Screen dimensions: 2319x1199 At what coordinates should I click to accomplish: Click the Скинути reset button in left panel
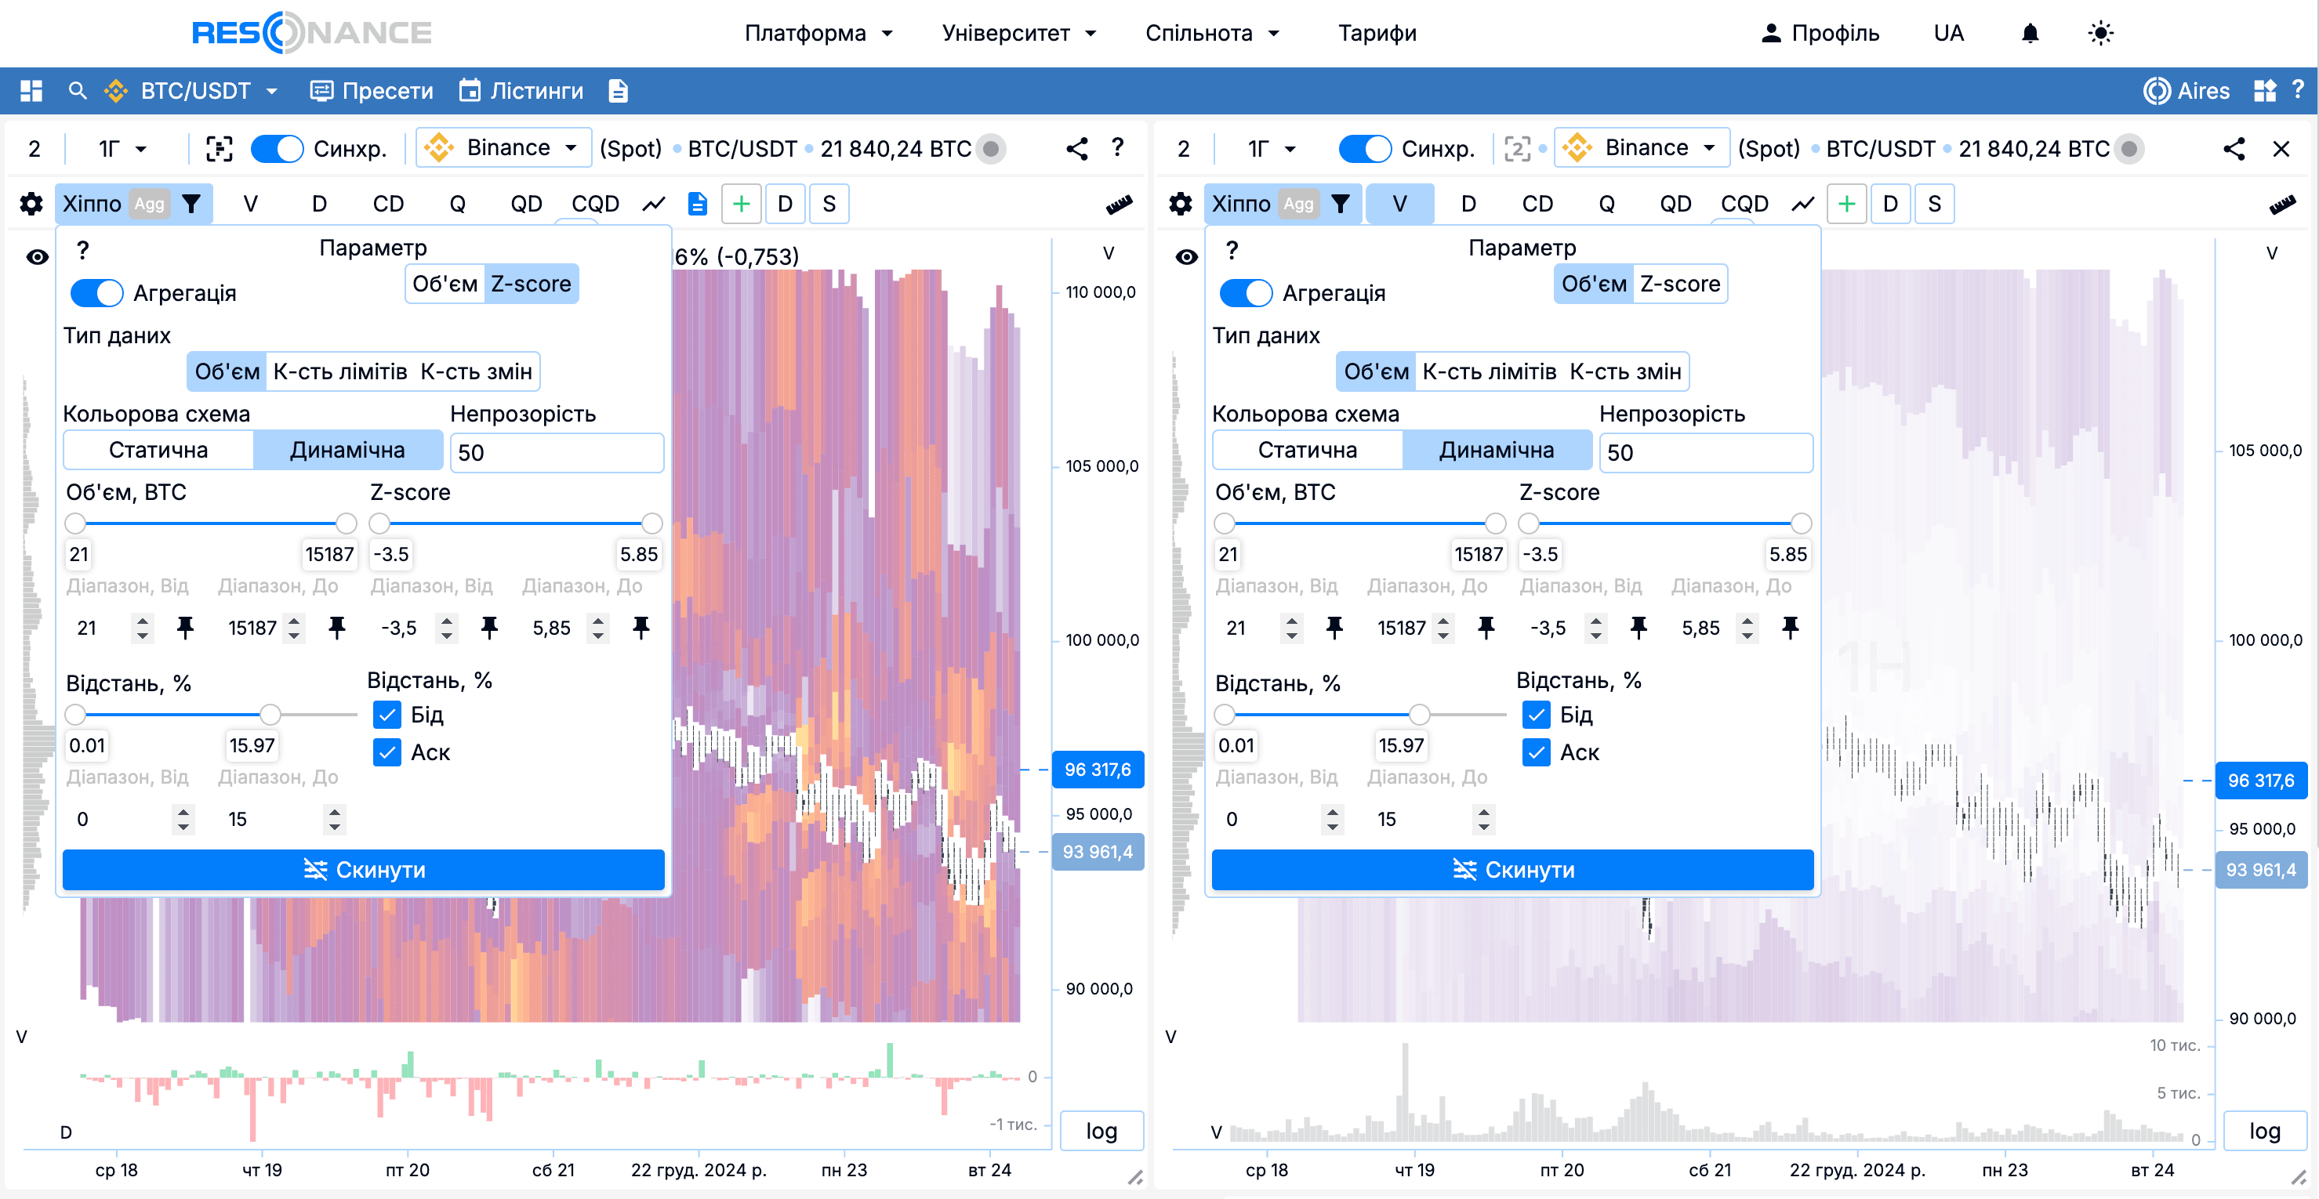click(364, 870)
